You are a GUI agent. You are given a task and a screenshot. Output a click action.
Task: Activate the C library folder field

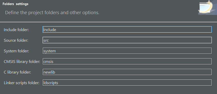click(127, 72)
